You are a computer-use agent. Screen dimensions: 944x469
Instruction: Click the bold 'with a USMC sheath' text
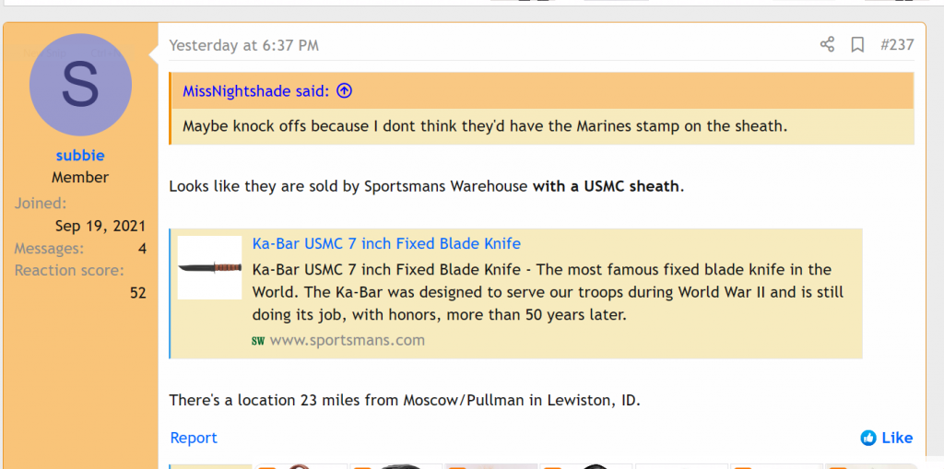pyautogui.click(x=608, y=186)
